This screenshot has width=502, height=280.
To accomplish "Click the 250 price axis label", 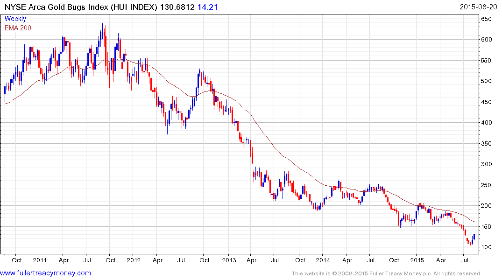I will click(486, 185).
